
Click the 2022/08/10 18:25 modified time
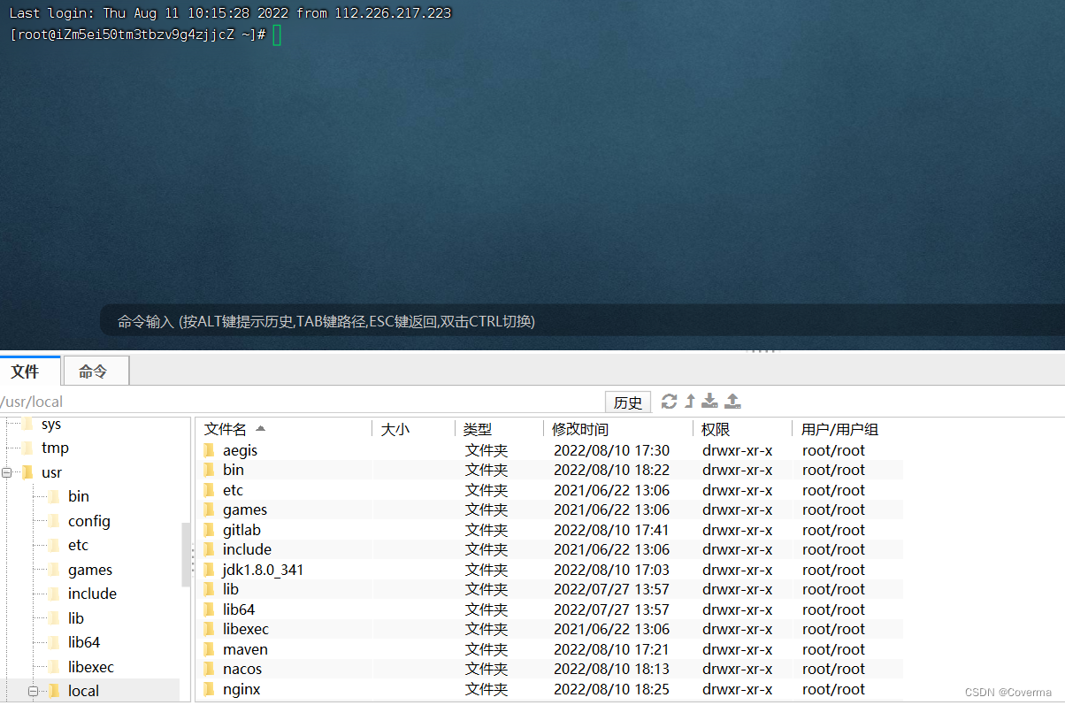tap(612, 689)
